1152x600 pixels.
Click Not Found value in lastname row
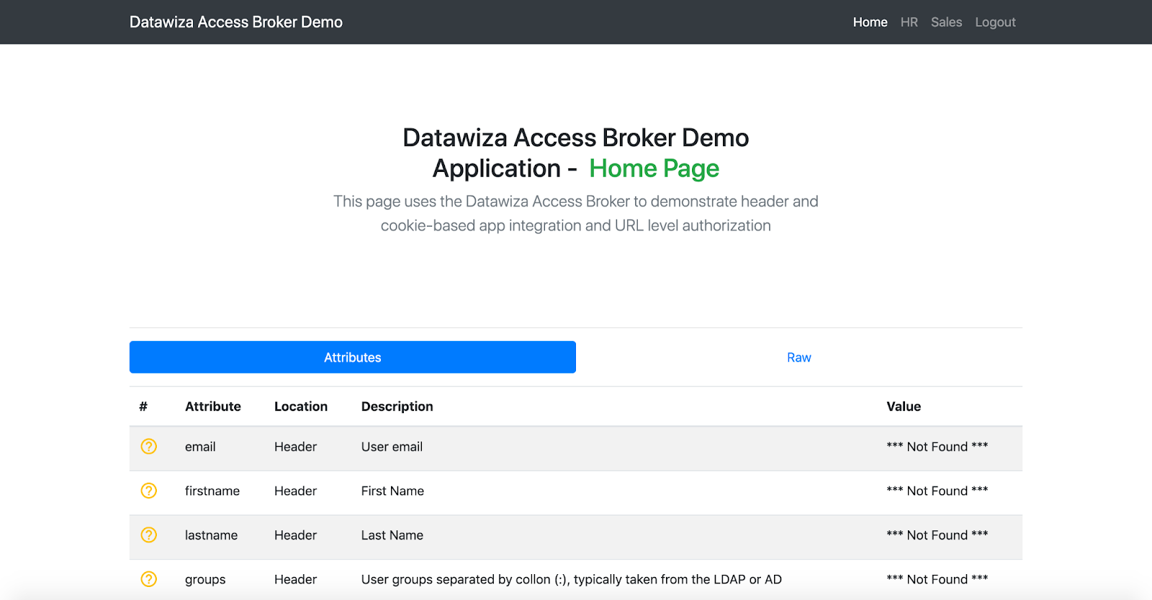point(937,535)
